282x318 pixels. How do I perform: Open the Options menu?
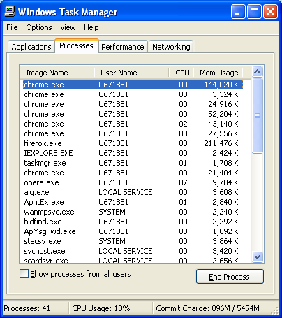[39, 27]
